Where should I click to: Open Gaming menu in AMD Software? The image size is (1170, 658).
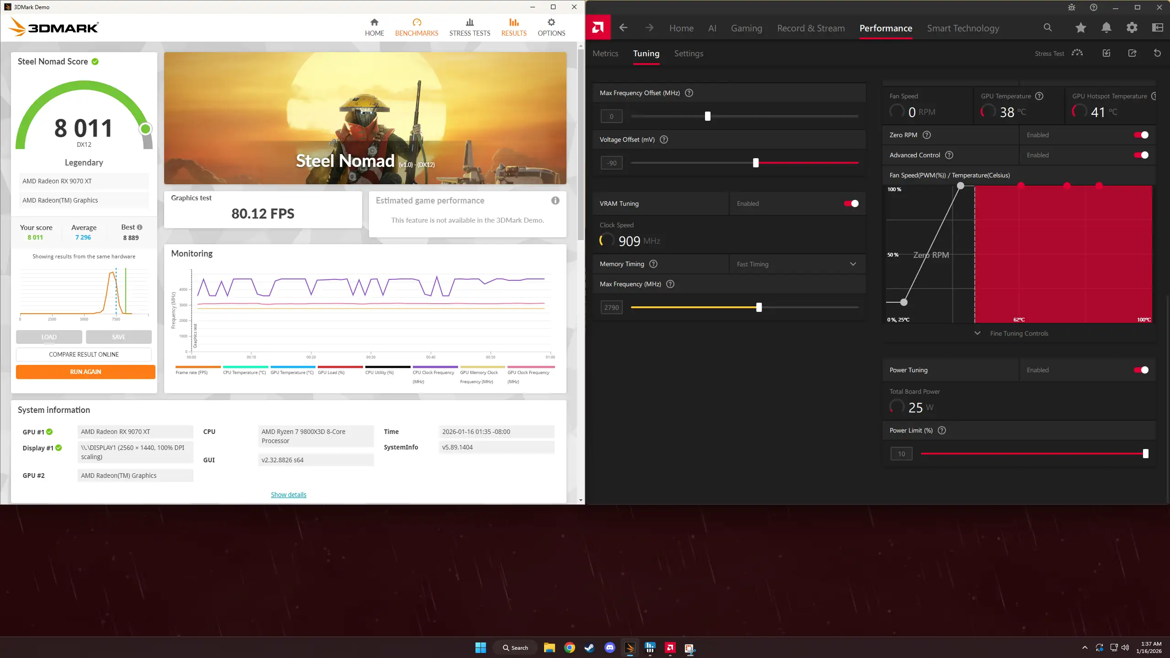(x=746, y=28)
